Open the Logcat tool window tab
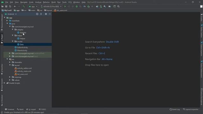 coord(31,109)
